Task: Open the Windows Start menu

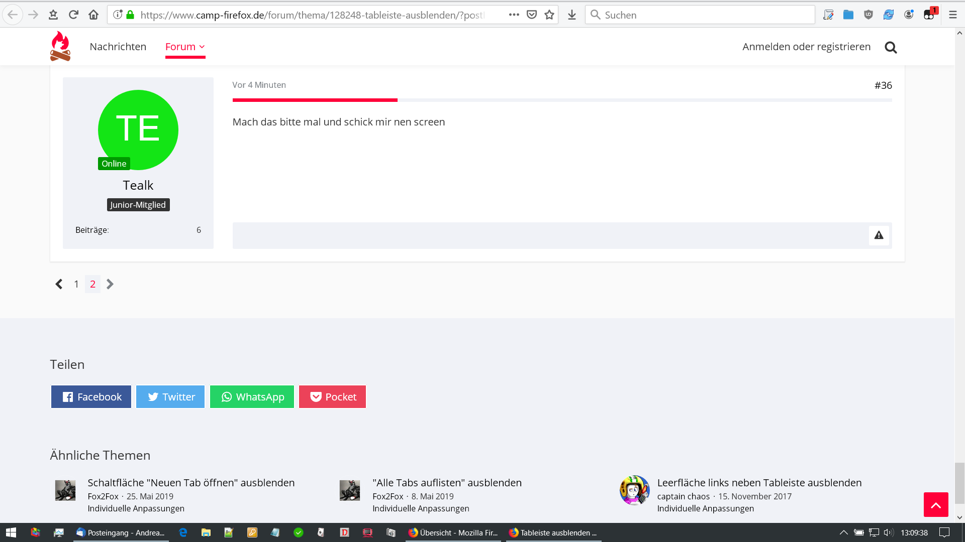Action: coord(11,532)
